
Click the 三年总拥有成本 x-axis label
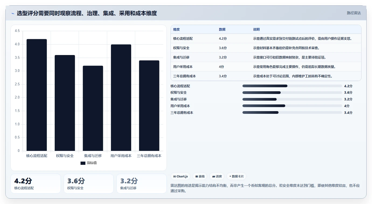tap(149, 156)
